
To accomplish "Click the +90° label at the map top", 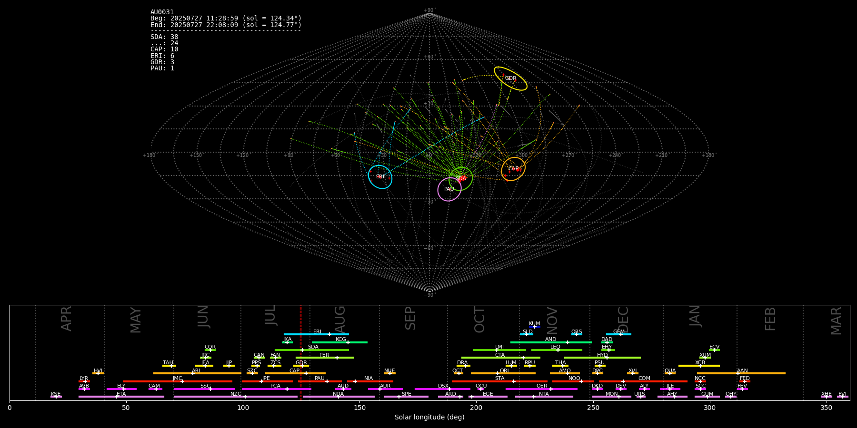I will tap(429, 10).
